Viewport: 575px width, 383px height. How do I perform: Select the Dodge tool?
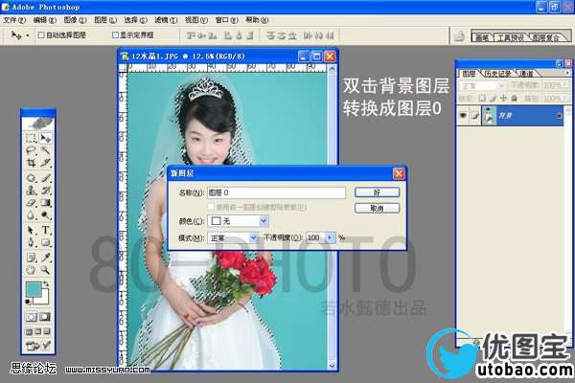click(x=45, y=214)
